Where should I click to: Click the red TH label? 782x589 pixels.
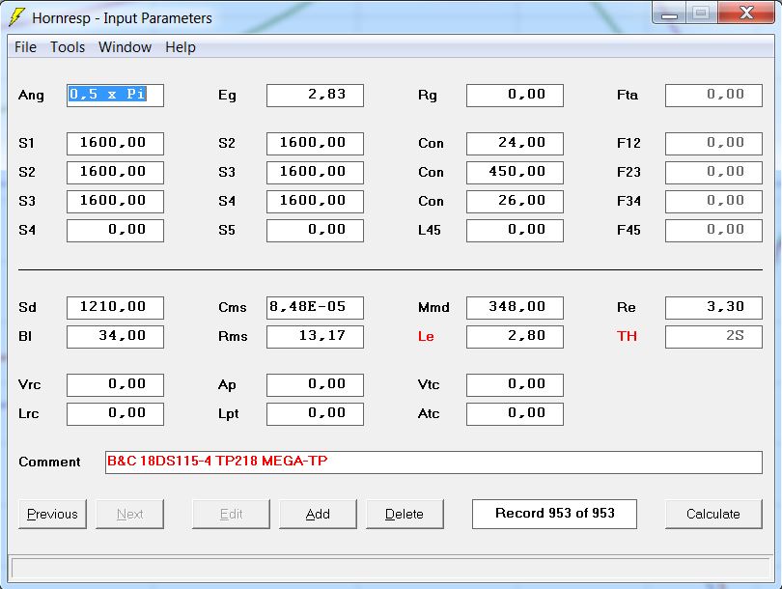(627, 336)
